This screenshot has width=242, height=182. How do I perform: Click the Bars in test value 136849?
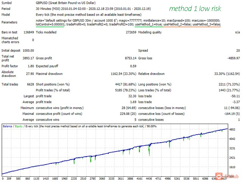pyautogui.click(x=29, y=32)
